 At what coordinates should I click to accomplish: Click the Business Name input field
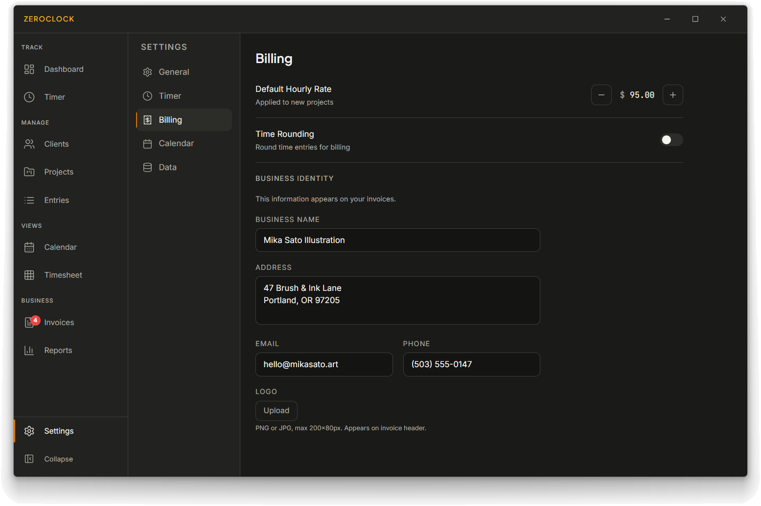[x=397, y=240]
